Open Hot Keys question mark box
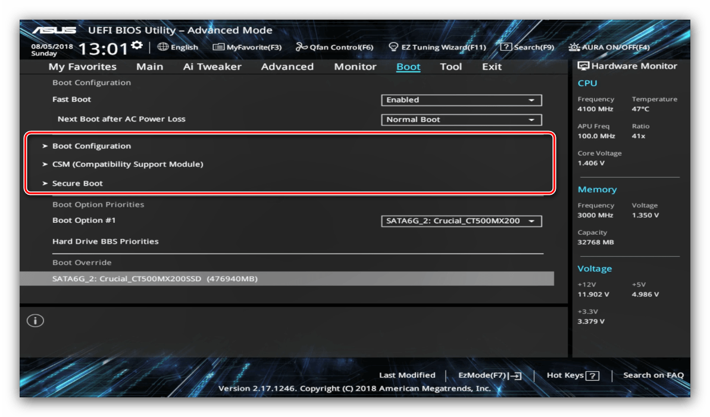This screenshot has height=417, width=710. (x=592, y=375)
